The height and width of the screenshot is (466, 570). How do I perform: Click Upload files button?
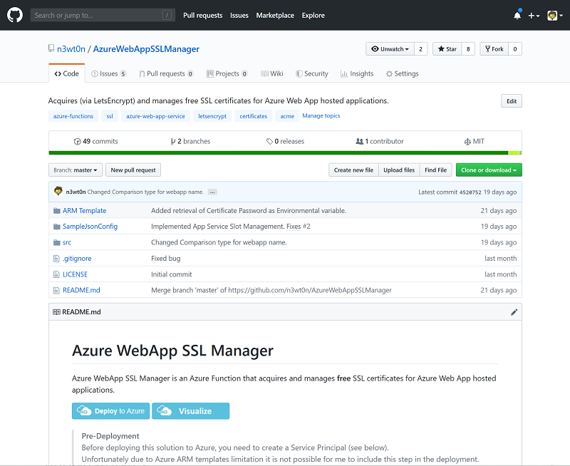(399, 170)
